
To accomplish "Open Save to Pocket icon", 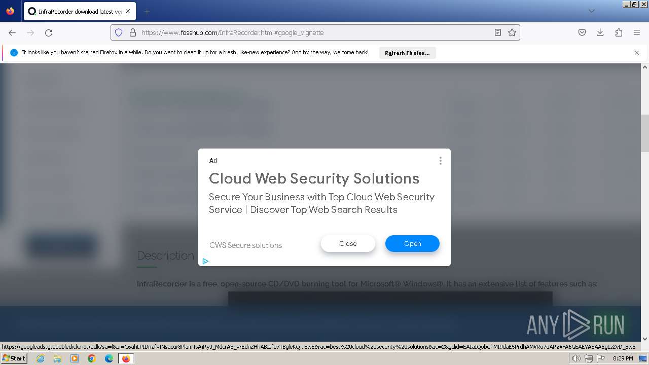I will 582,32.
